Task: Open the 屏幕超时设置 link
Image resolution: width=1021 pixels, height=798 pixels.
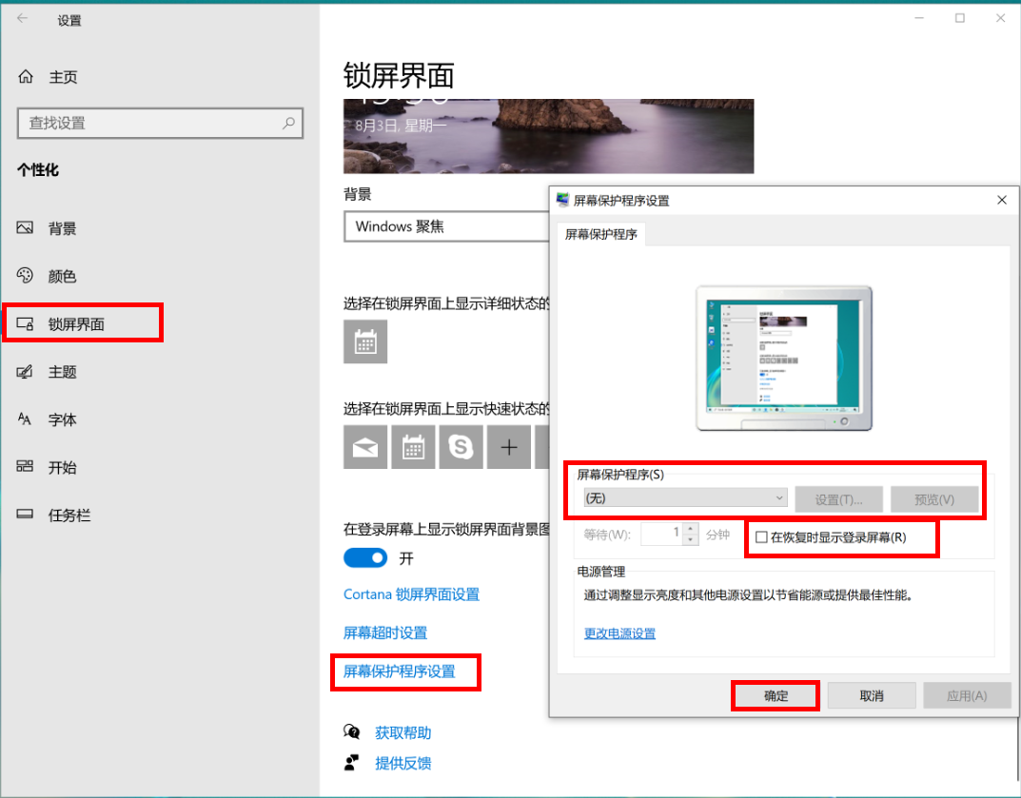Action: pyautogui.click(x=384, y=633)
